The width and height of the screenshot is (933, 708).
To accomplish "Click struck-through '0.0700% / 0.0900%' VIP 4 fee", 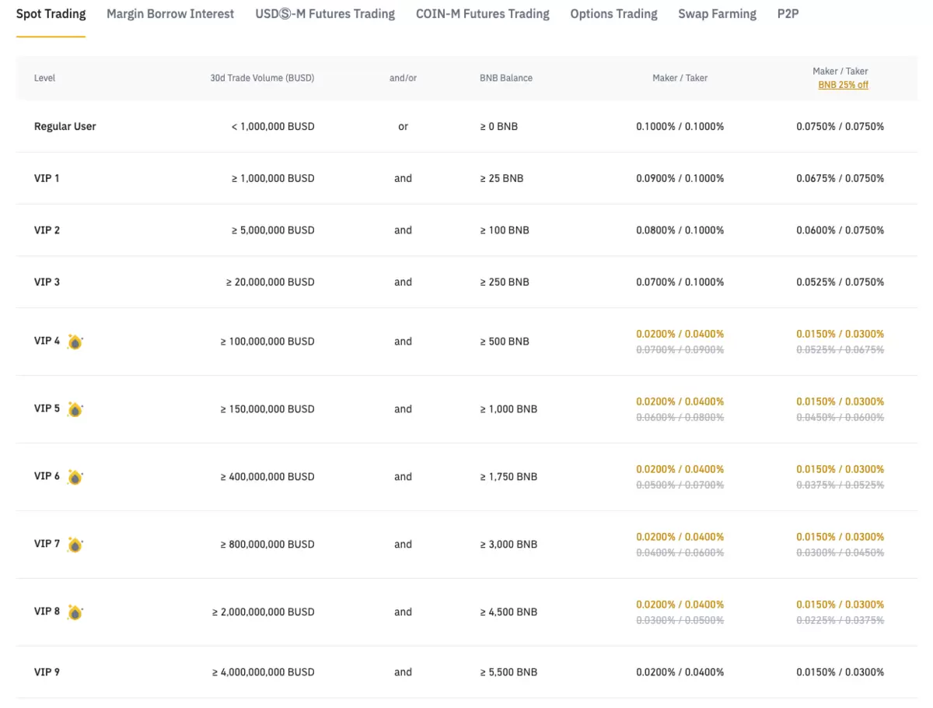I will pos(680,350).
